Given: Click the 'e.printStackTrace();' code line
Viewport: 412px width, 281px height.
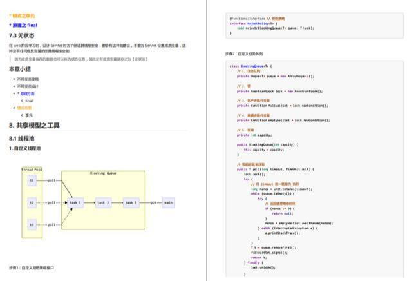Looking at the screenshot, I should pyautogui.click(x=282, y=233).
